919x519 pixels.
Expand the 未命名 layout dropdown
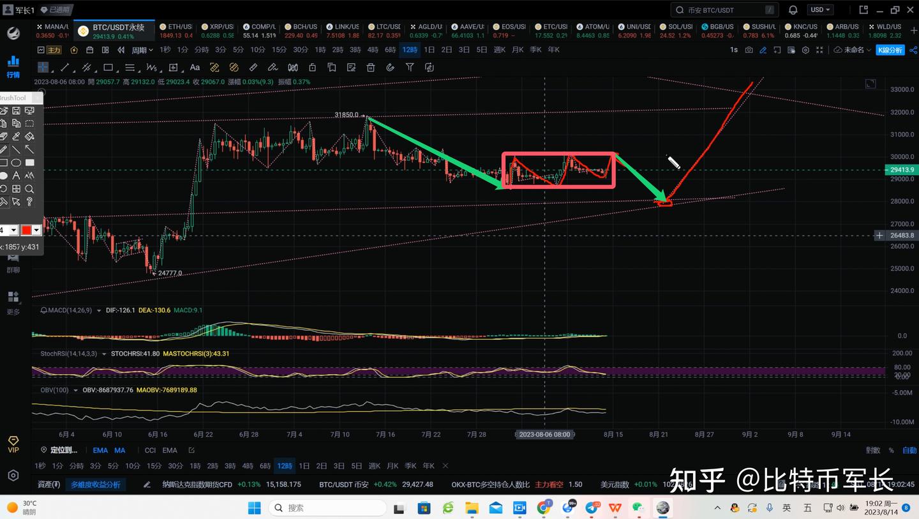pyautogui.click(x=855, y=49)
